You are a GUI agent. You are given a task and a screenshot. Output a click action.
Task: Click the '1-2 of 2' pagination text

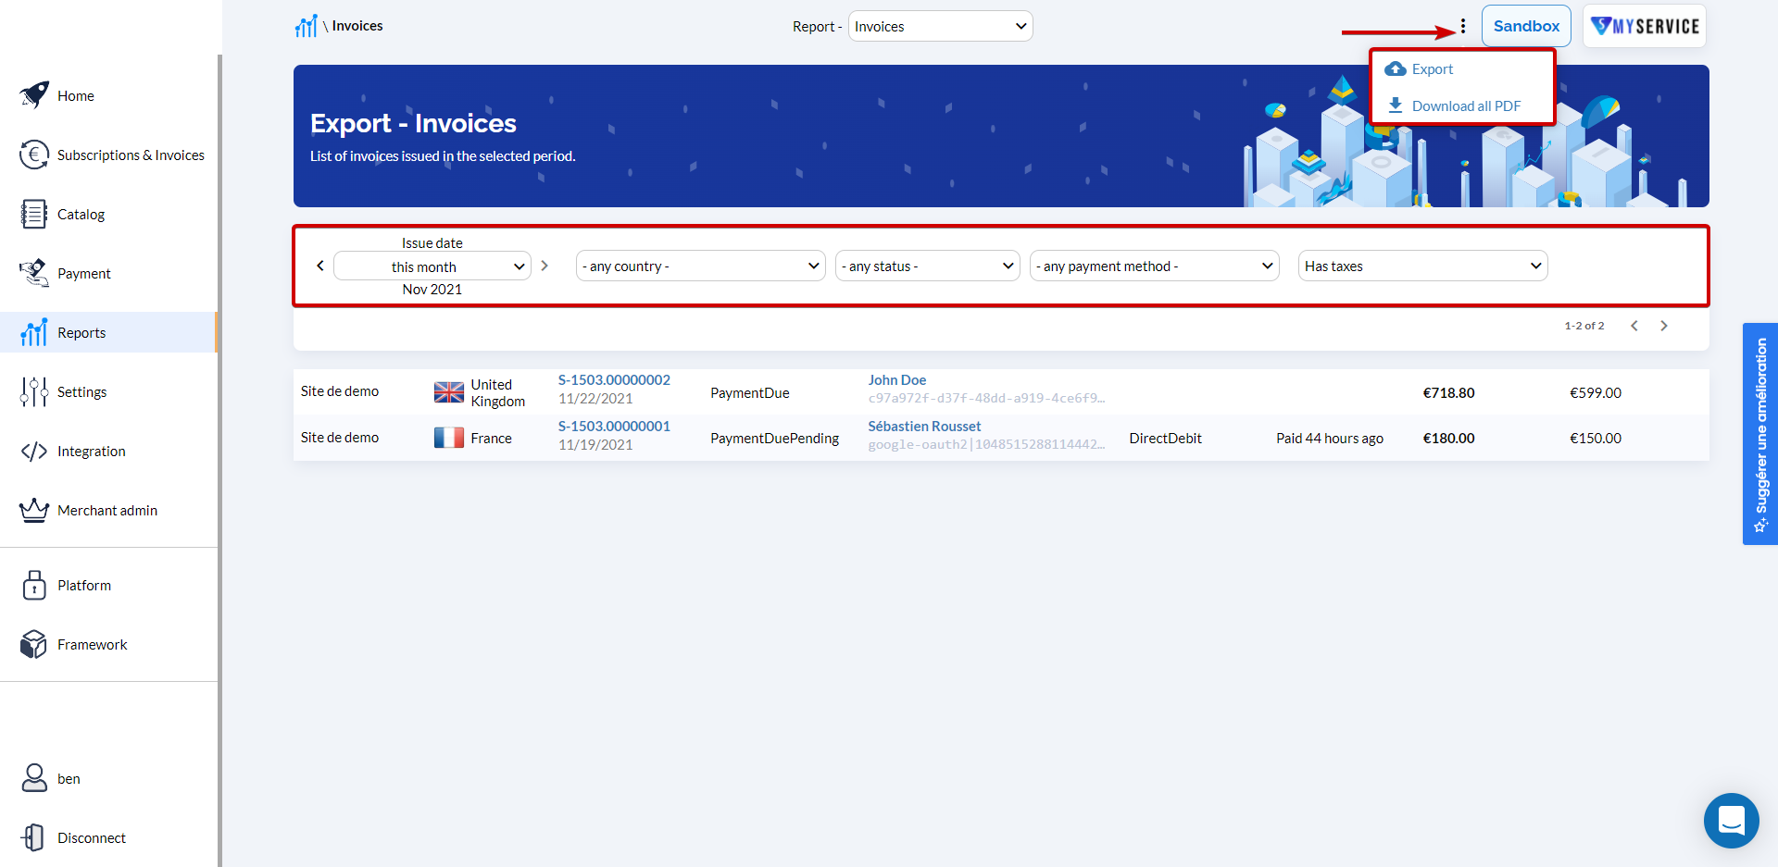point(1584,326)
